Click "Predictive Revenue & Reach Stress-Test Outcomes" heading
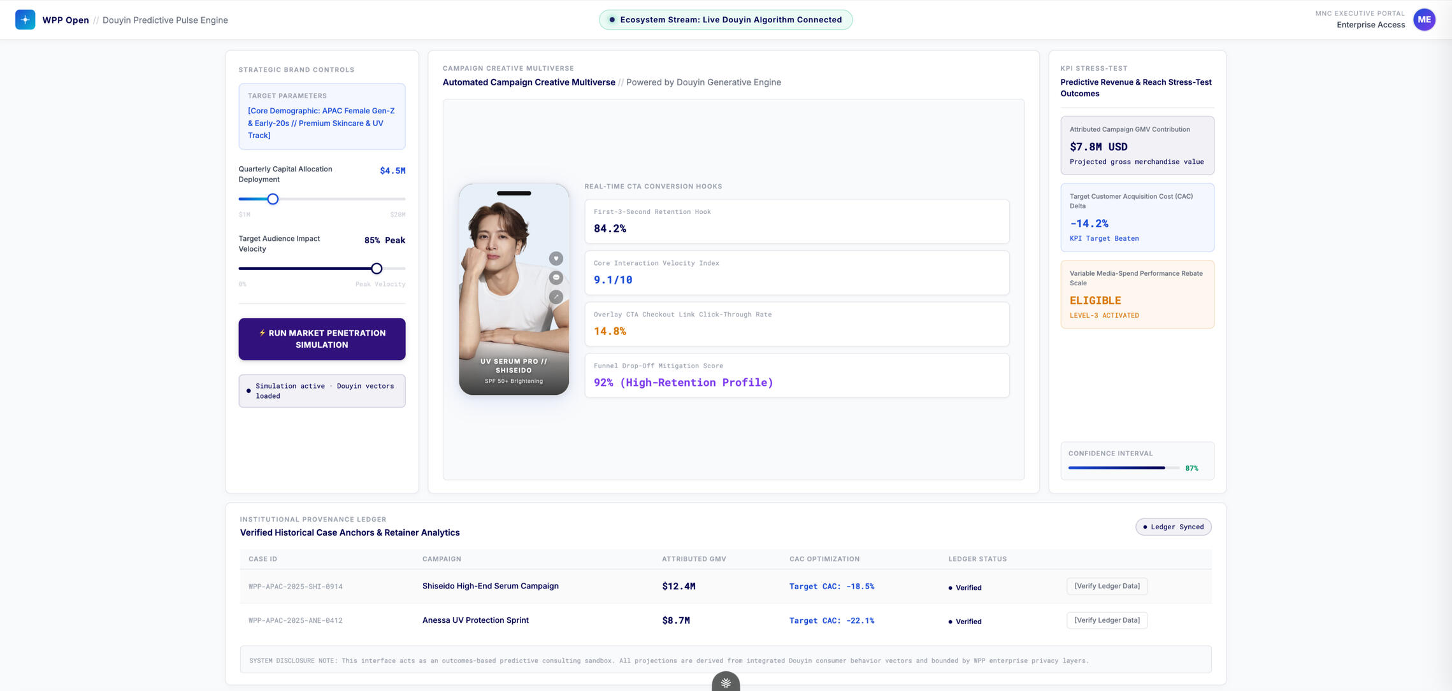Screen dimensions: 1452x691 coord(1136,88)
